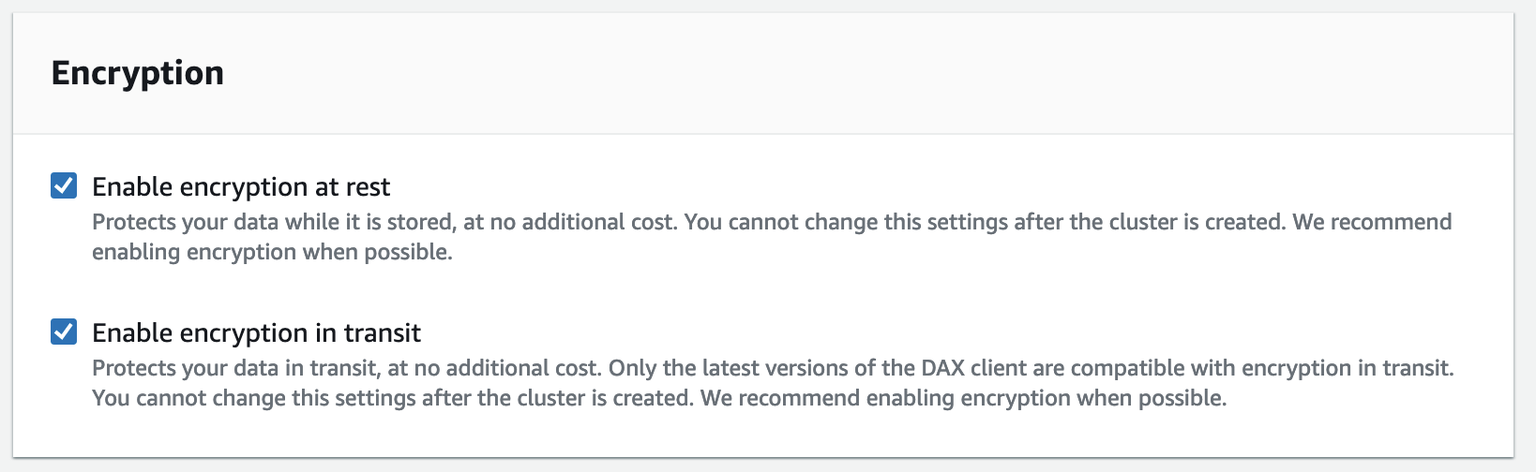Click the "Enable encryption in transit" label
Image resolution: width=1536 pixels, height=472 pixels.
256,333
